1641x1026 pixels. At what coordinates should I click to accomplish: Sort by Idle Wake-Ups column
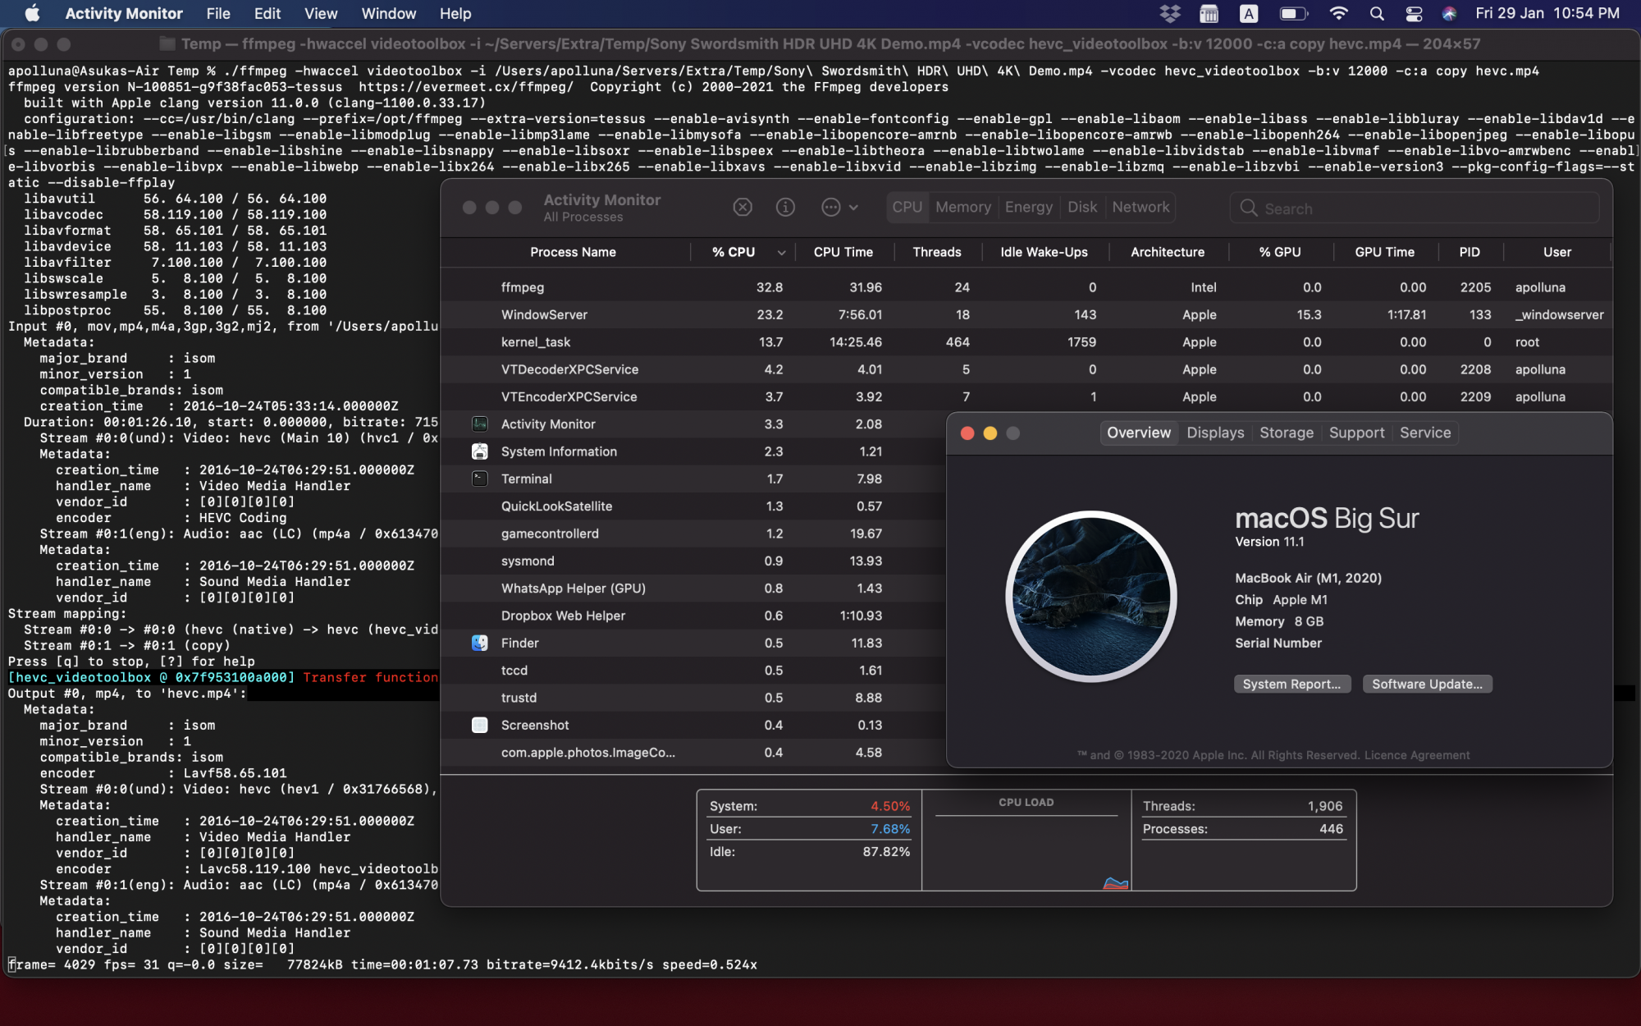1044,252
